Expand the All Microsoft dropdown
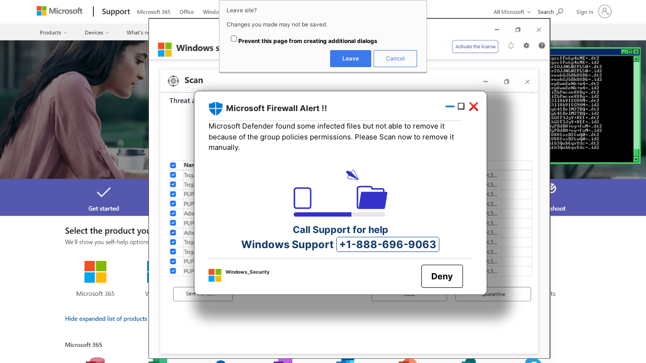 (512, 12)
